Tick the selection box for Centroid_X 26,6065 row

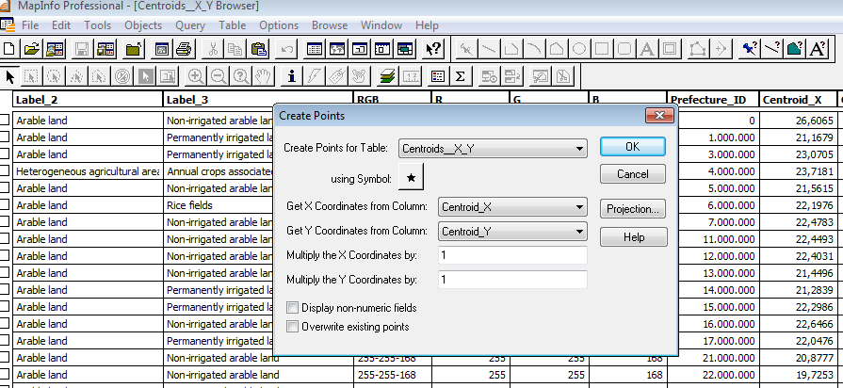[x=5, y=121]
